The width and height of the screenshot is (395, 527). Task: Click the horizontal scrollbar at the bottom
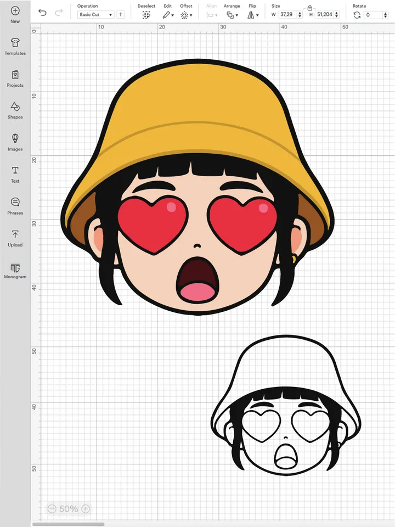[77, 524]
